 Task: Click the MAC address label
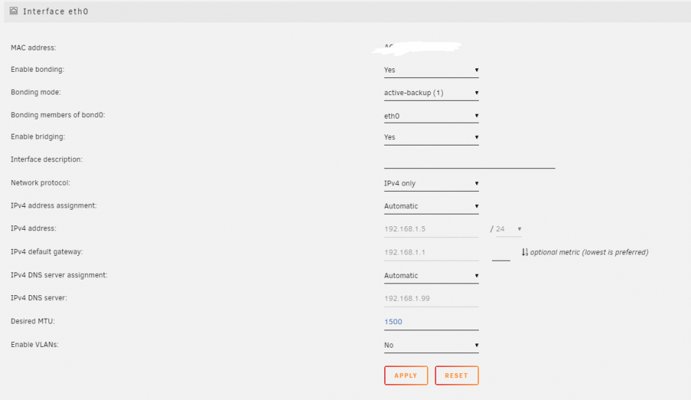[33, 48]
